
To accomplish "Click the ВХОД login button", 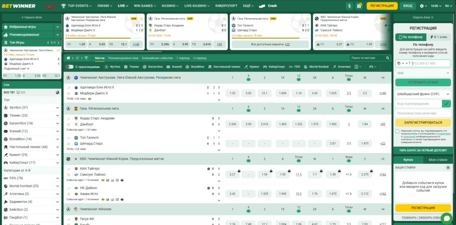I will click(x=407, y=6).
